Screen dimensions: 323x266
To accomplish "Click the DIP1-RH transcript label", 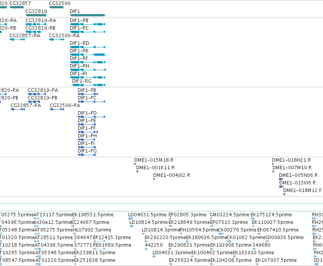I will pyautogui.click(x=79, y=66).
